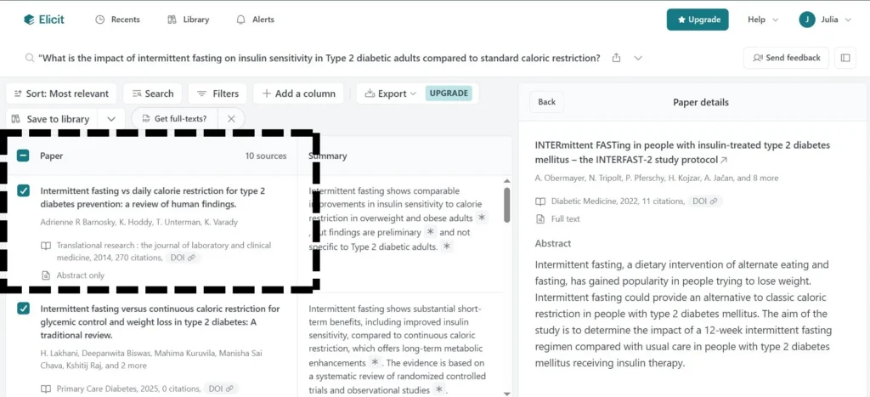
Task: Click 'and 2 more' in Lakhani authors
Action: 126,366
